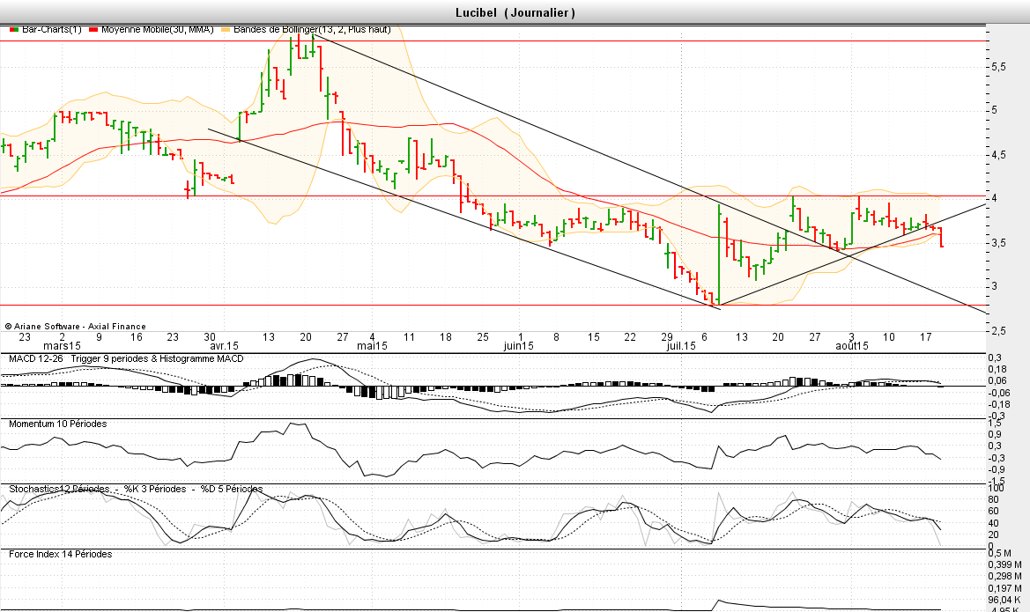Click the red swatch beside Moyenne Mobile
The width and height of the screenshot is (1030, 612).
[94, 30]
